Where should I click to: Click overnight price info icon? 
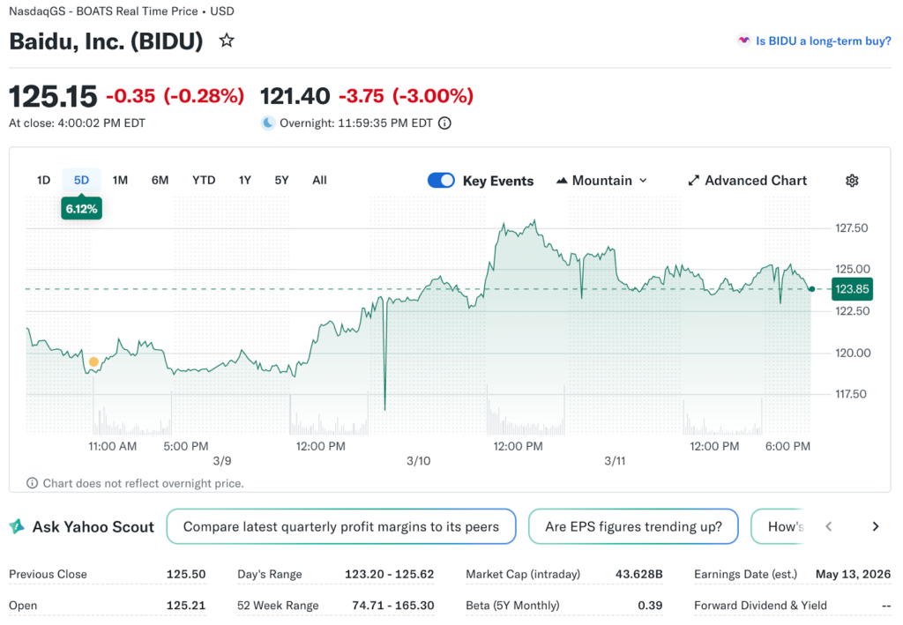click(444, 123)
